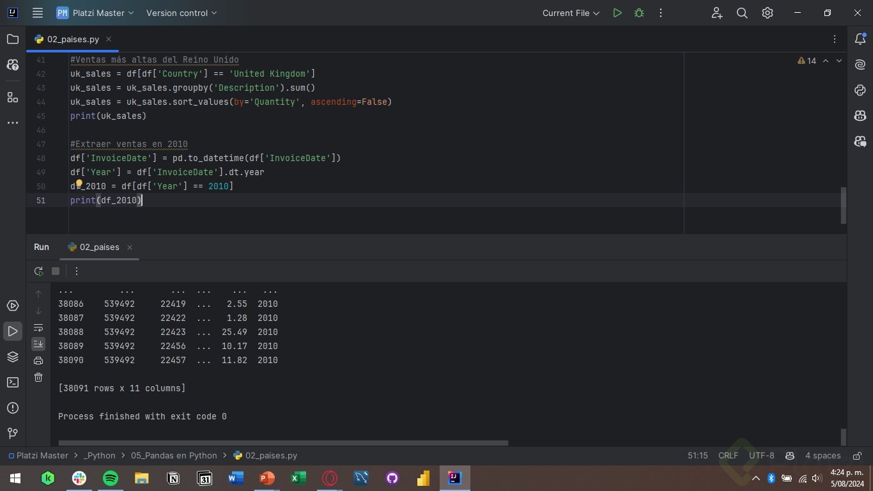Clear the run output with the trash icon
The width and height of the screenshot is (873, 491).
click(x=38, y=377)
